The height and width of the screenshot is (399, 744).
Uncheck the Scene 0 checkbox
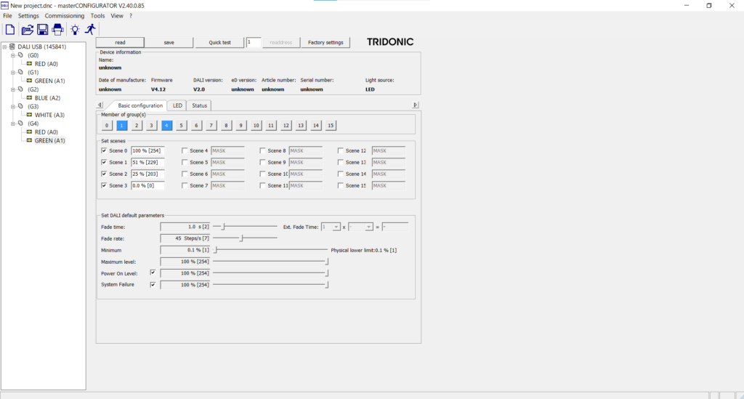point(104,150)
